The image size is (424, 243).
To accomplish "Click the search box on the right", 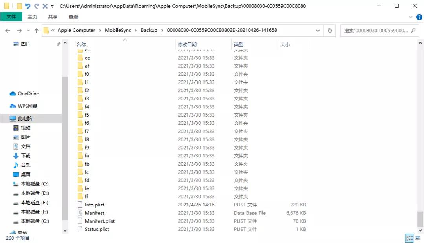I will coord(379,30).
